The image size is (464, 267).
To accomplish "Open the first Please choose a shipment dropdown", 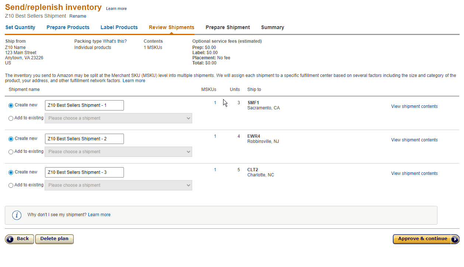I will [x=118, y=118].
